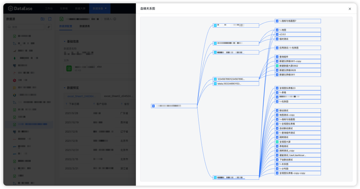This screenshot has height=189, width=360.
Task: Open the 数据准备 dropdown menu
Action: (x=100, y=8)
